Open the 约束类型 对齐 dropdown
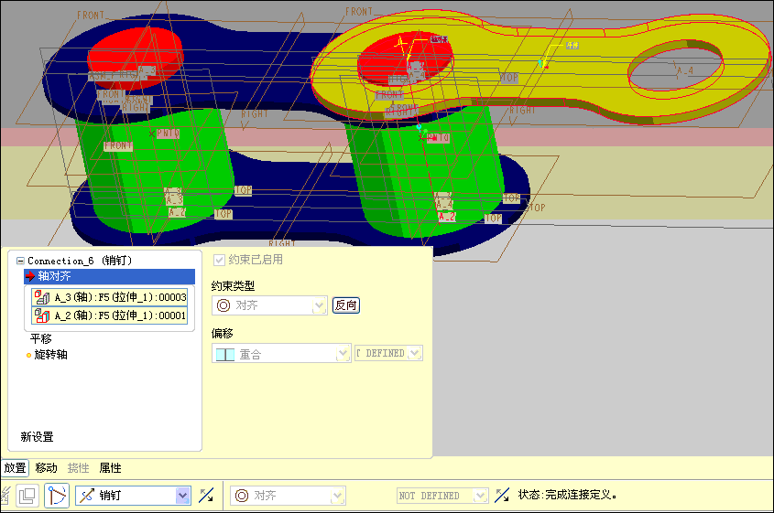 (269, 305)
